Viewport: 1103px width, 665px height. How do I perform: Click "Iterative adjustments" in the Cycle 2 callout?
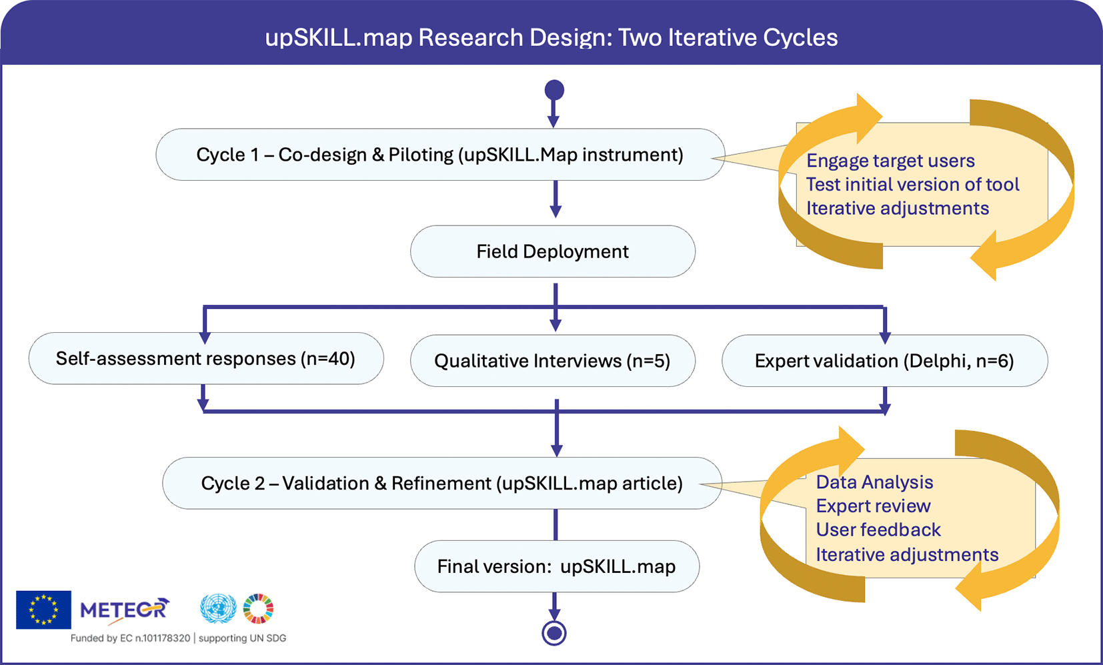click(x=907, y=555)
